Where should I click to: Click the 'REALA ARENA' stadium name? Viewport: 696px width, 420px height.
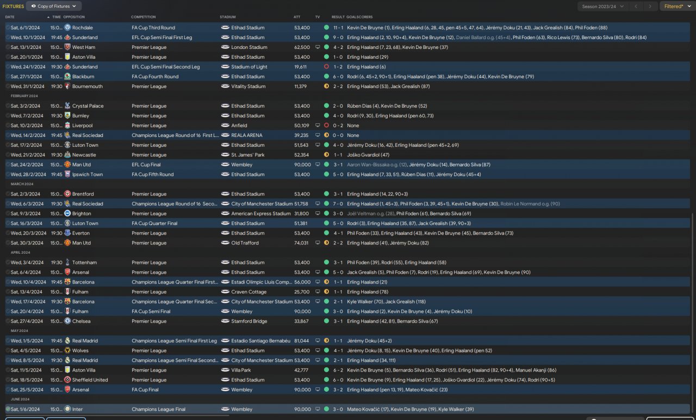tap(247, 135)
